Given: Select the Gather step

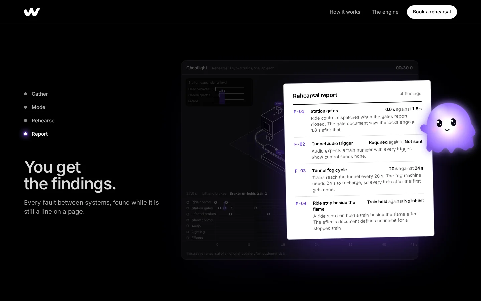Looking at the screenshot, I should (x=36, y=94).
